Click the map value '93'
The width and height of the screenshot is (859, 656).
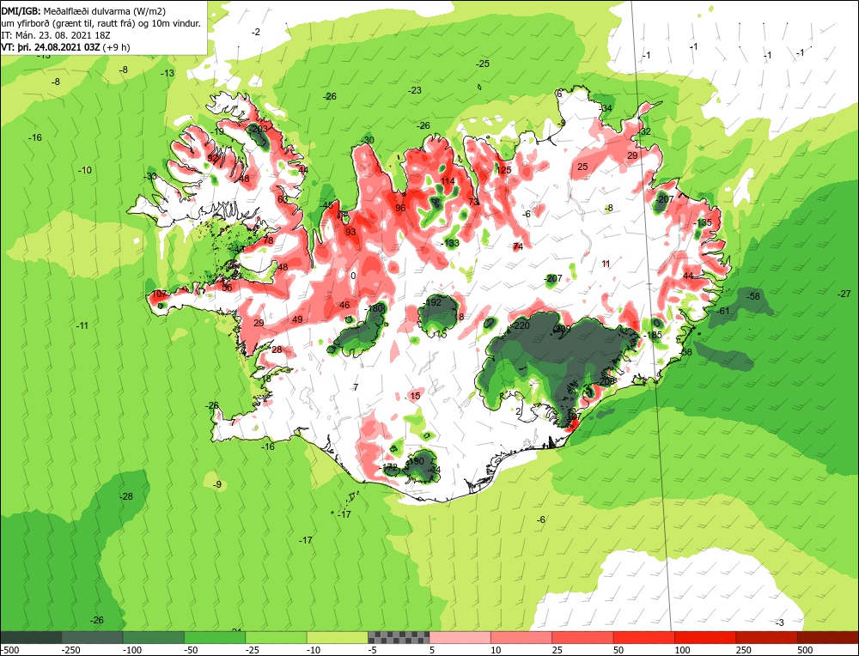coord(350,232)
